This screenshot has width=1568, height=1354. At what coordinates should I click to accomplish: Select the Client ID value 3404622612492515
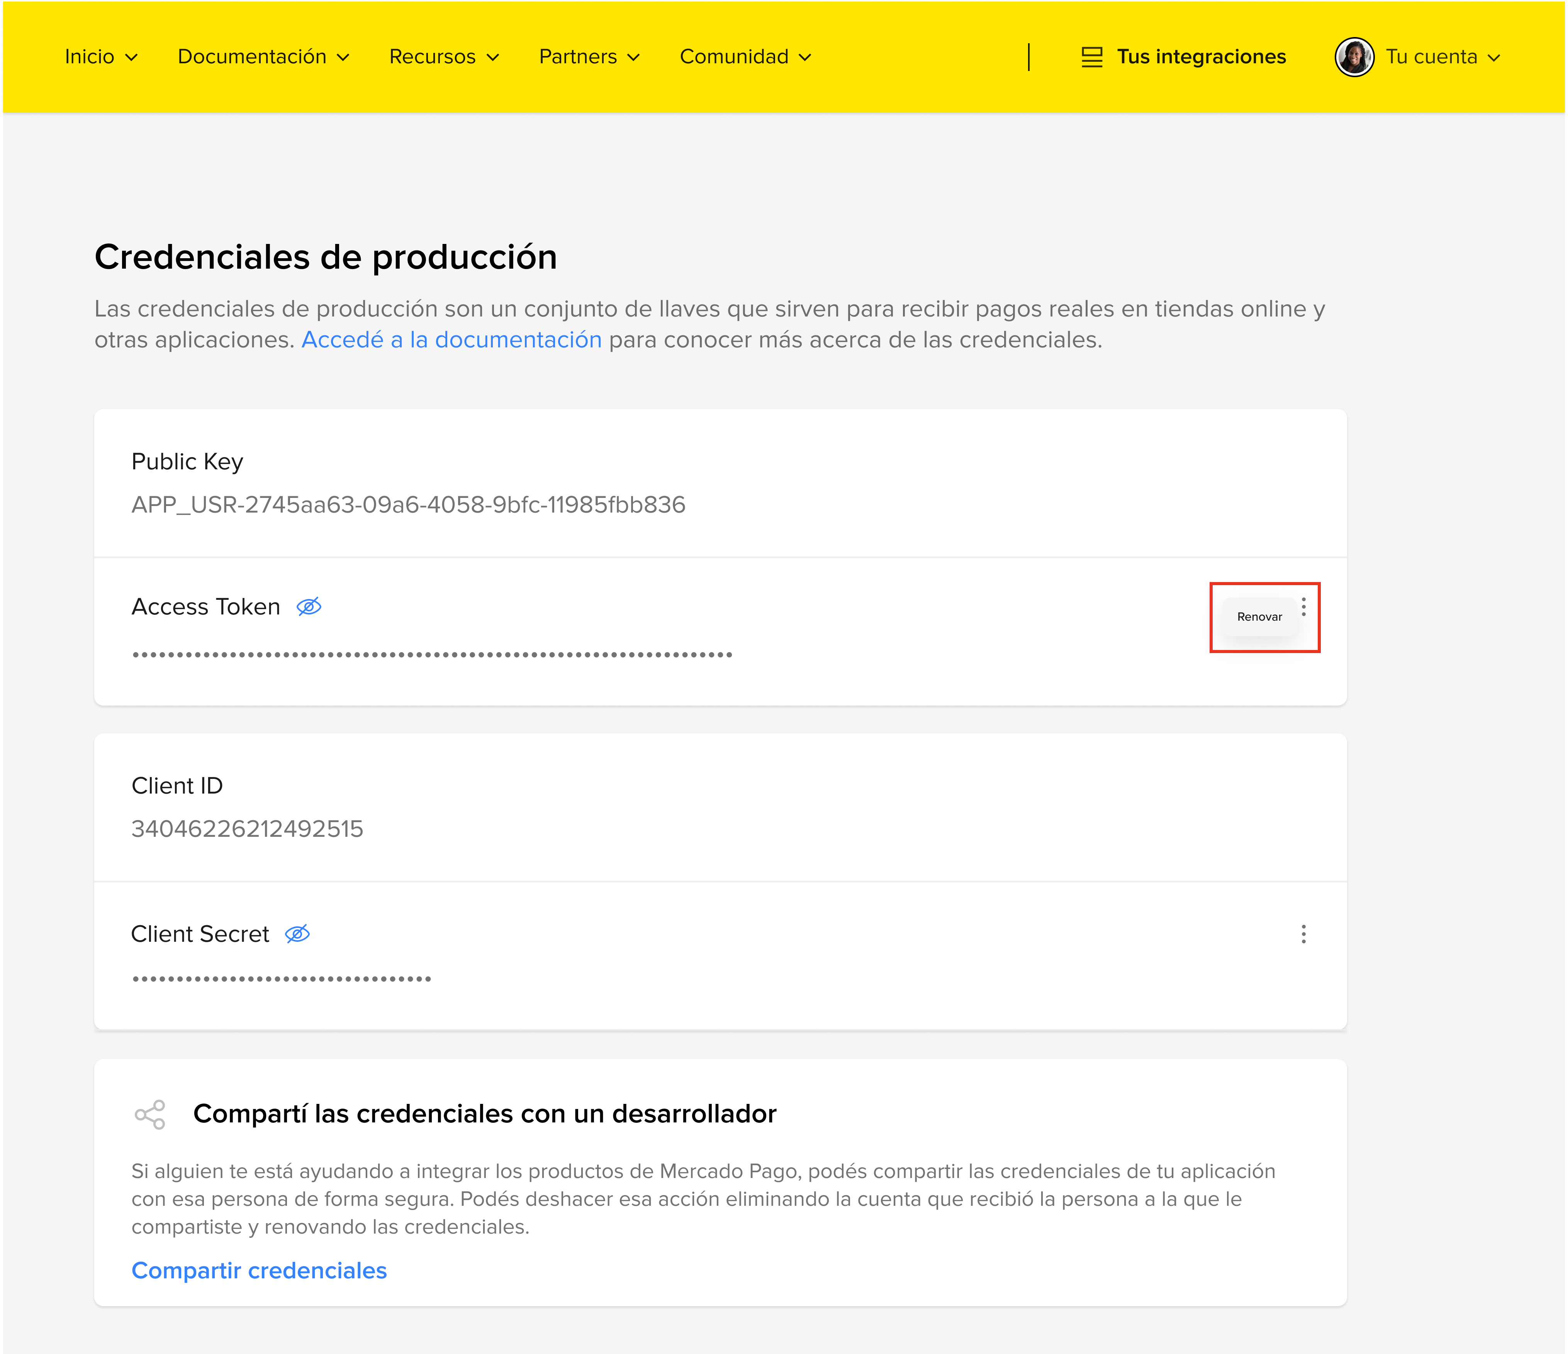[x=248, y=829]
